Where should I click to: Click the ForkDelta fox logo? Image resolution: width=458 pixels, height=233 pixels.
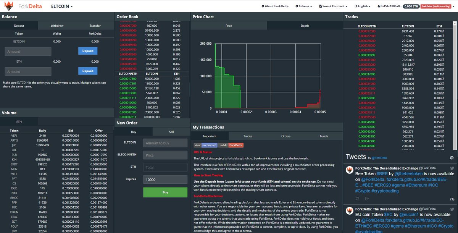click(x=8, y=6)
